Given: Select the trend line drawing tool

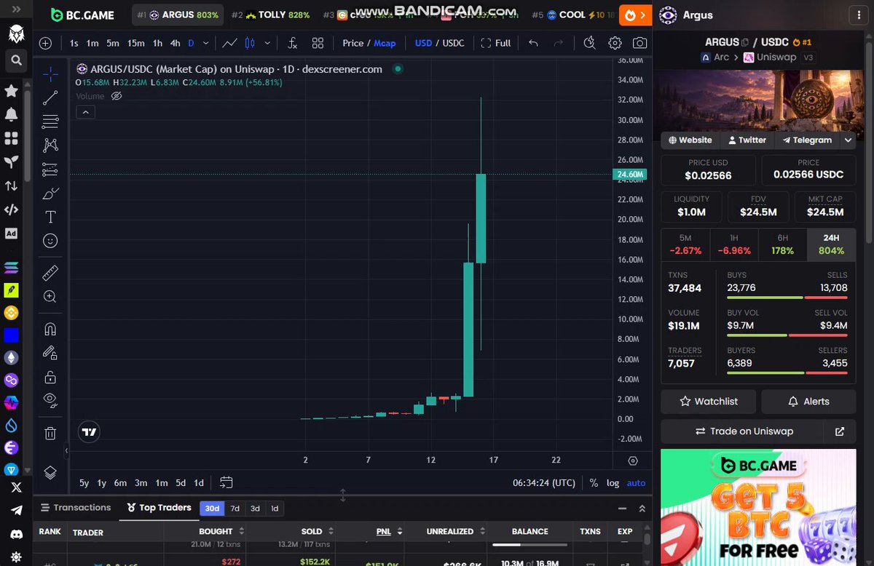Looking at the screenshot, I should coord(50,97).
